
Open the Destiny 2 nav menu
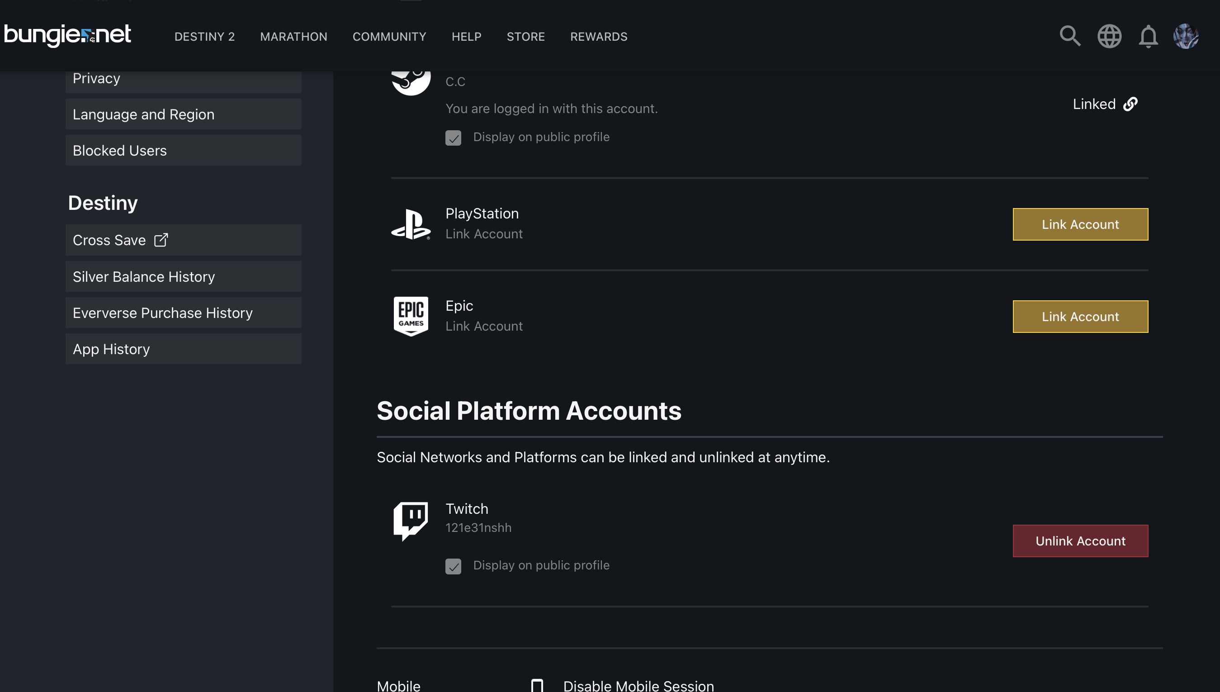(204, 37)
